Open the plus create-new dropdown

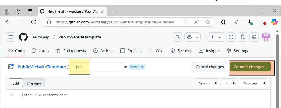click(216, 37)
